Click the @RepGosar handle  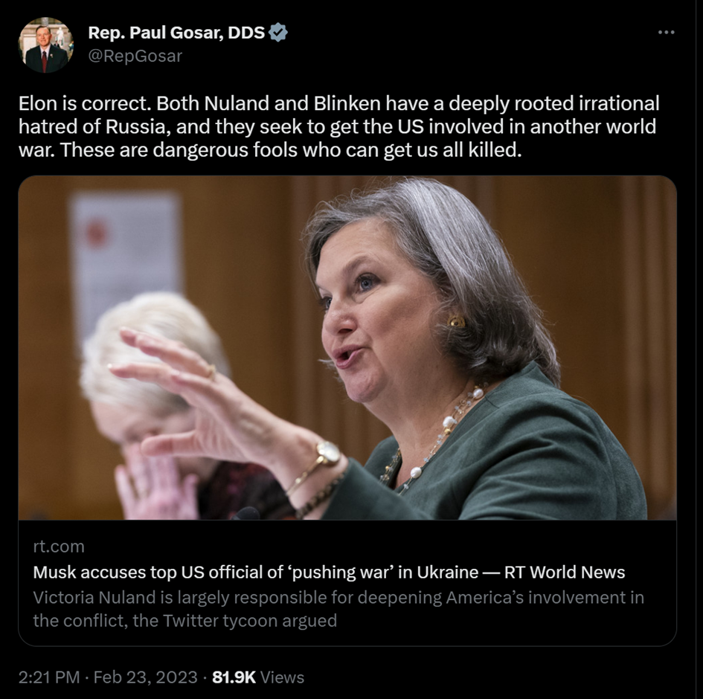pyautogui.click(x=135, y=56)
